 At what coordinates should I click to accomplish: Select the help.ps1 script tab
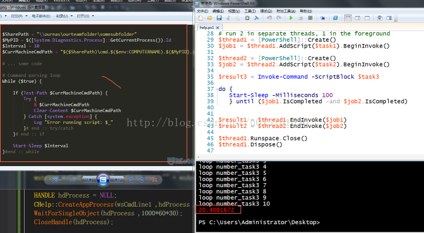(x=207, y=28)
